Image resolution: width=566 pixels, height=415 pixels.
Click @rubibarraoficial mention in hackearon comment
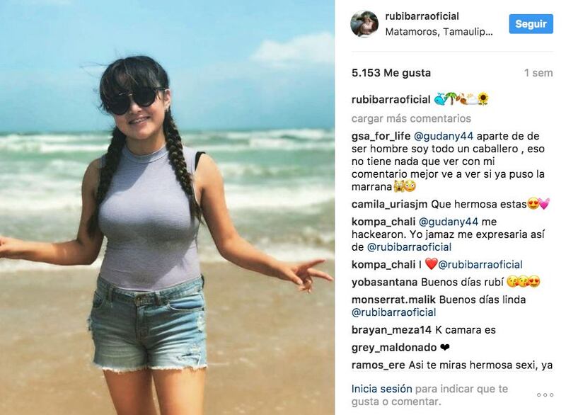pyautogui.click(x=409, y=247)
